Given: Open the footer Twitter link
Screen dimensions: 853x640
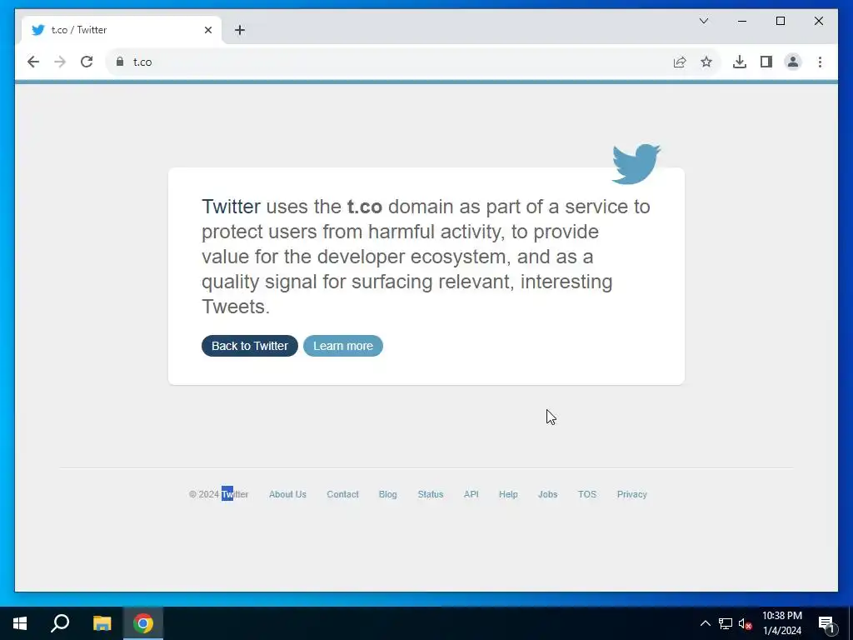Looking at the screenshot, I should (x=235, y=494).
